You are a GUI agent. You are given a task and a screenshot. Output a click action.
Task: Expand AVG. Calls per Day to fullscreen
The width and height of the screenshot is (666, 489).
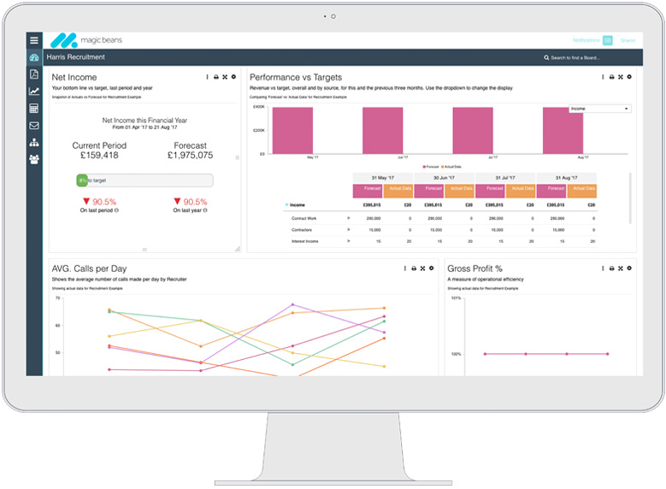[x=422, y=268]
